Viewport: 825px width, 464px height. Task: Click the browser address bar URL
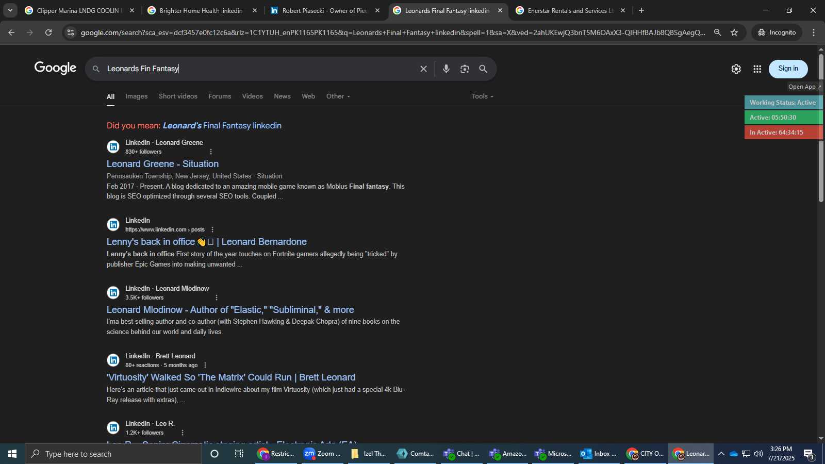click(x=392, y=32)
